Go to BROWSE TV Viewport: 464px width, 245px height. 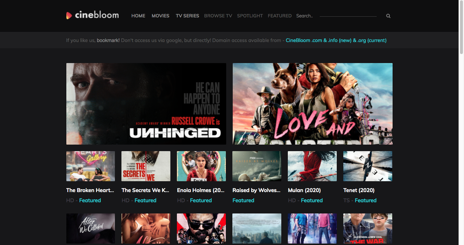pyautogui.click(x=218, y=16)
